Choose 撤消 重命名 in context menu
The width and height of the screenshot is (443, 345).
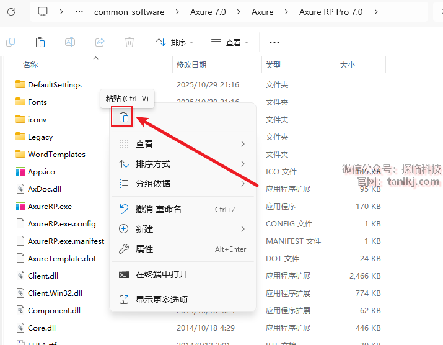coord(183,209)
